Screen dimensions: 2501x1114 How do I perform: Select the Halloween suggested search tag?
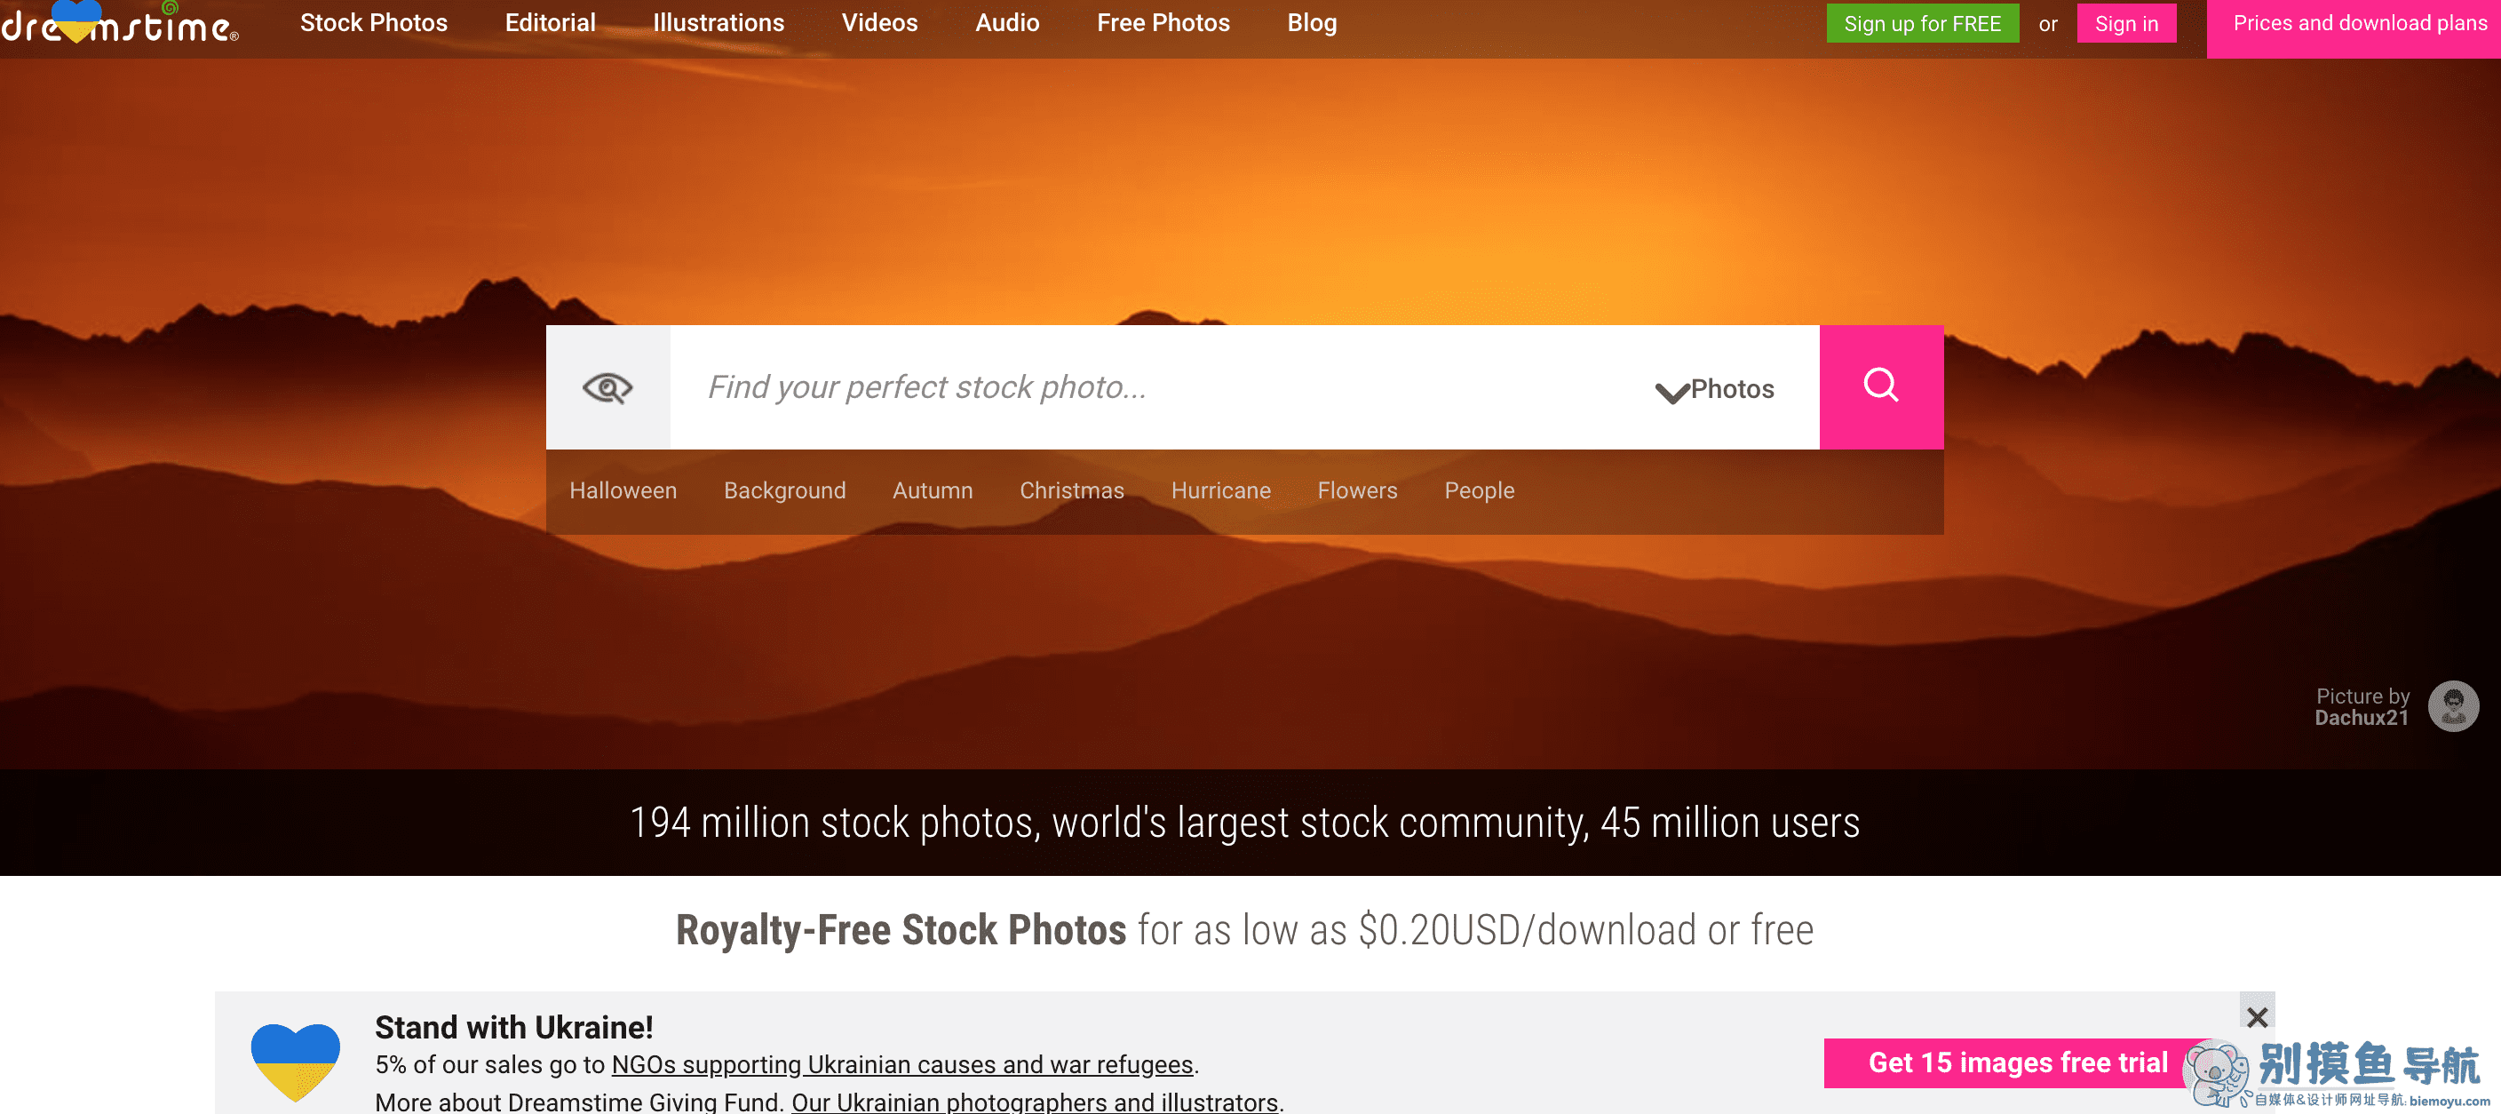pyautogui.click(x=623, y=490)
